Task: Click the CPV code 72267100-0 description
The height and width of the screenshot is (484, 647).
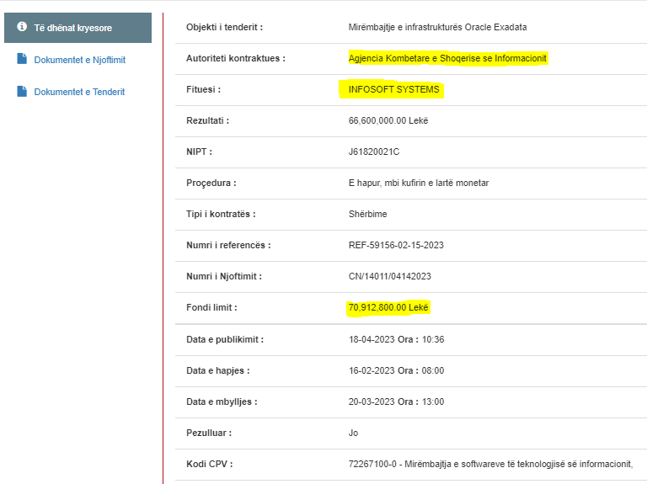Action: point(489,464)
